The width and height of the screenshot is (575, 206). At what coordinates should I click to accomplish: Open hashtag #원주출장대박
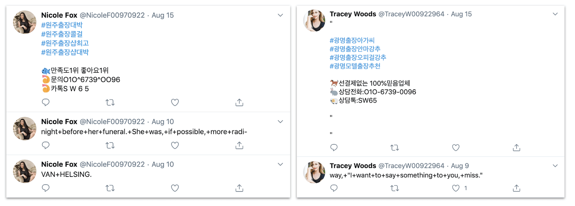click(x=62, y=25)
